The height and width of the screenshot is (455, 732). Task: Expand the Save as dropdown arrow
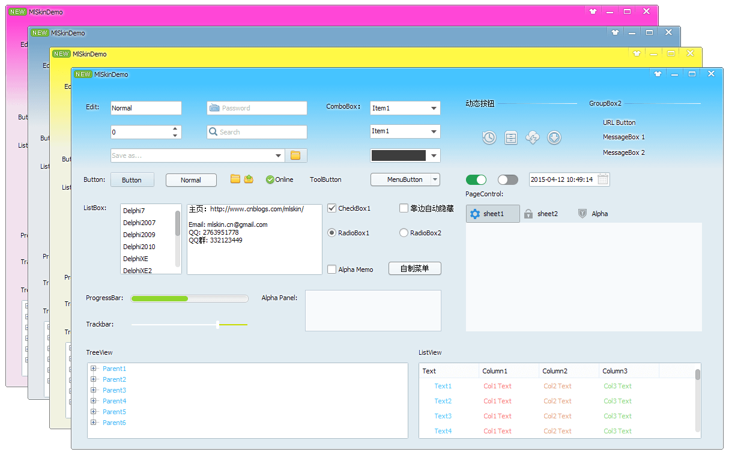tap(279, 155)
